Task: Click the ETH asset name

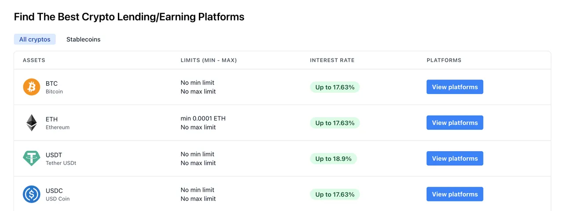Action: (51, 119)
